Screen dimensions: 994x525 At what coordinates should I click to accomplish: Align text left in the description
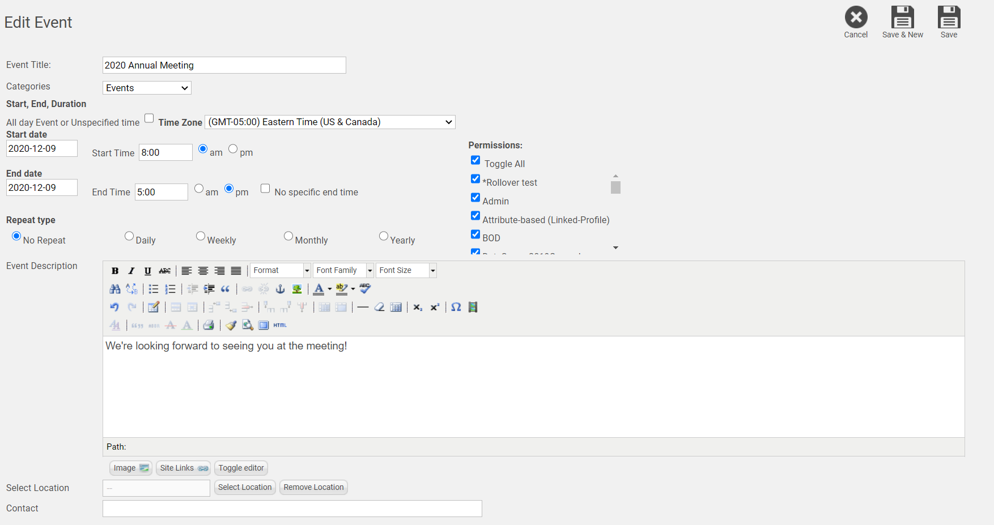[186, 271]
